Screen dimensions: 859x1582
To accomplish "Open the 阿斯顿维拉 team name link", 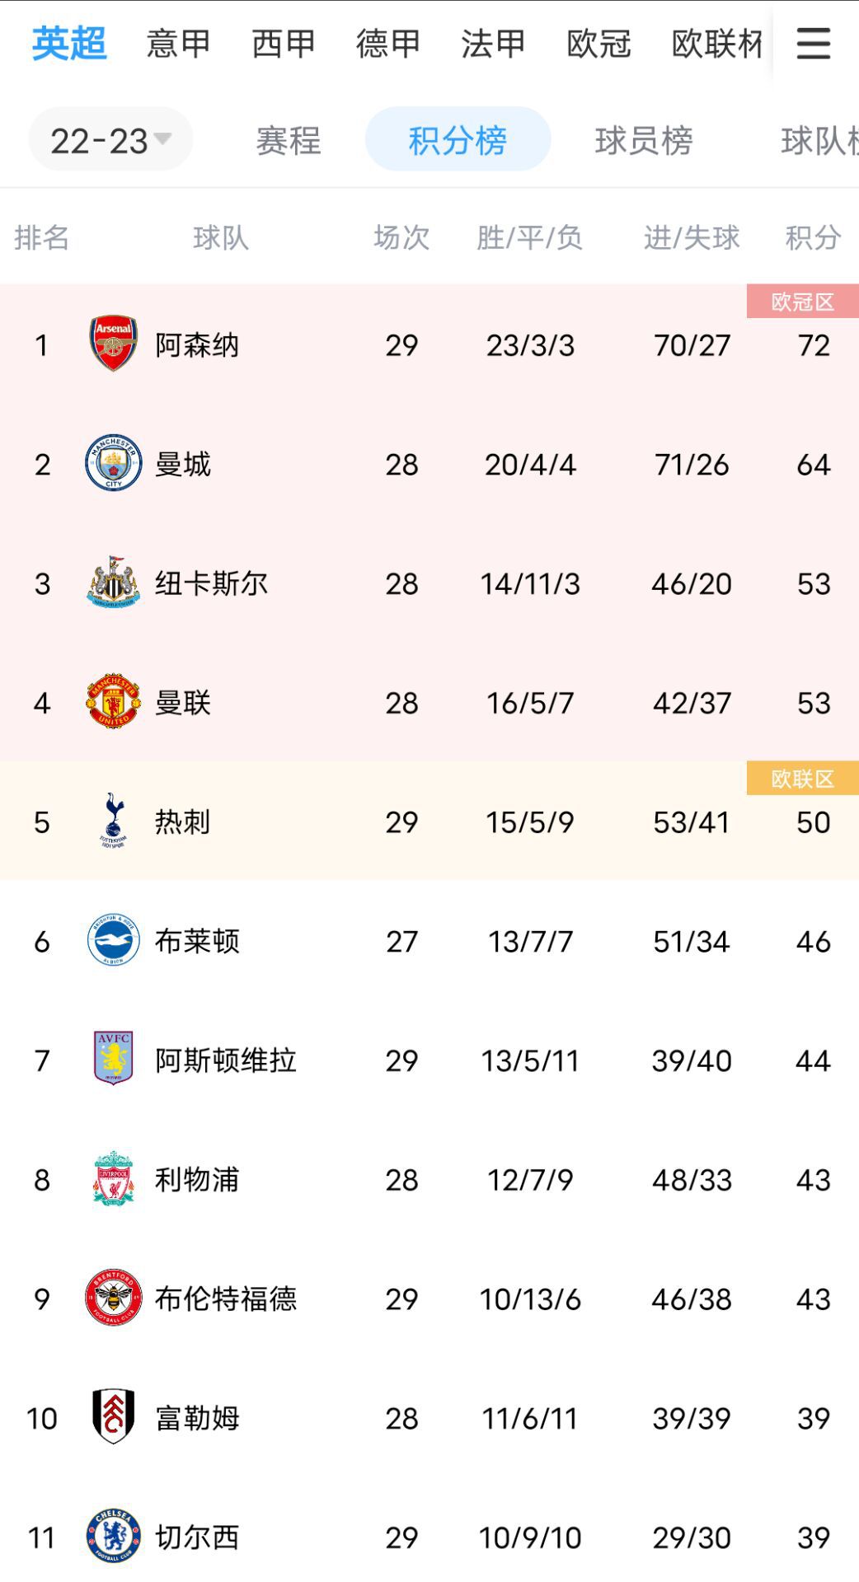I will pyautogui.click(x=225, y=1060).
